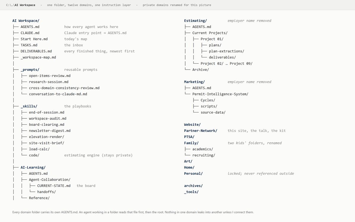Open CLAUDE.md in the tree
The width and height of the screenshot is (355, 222).
coord(30,33)
